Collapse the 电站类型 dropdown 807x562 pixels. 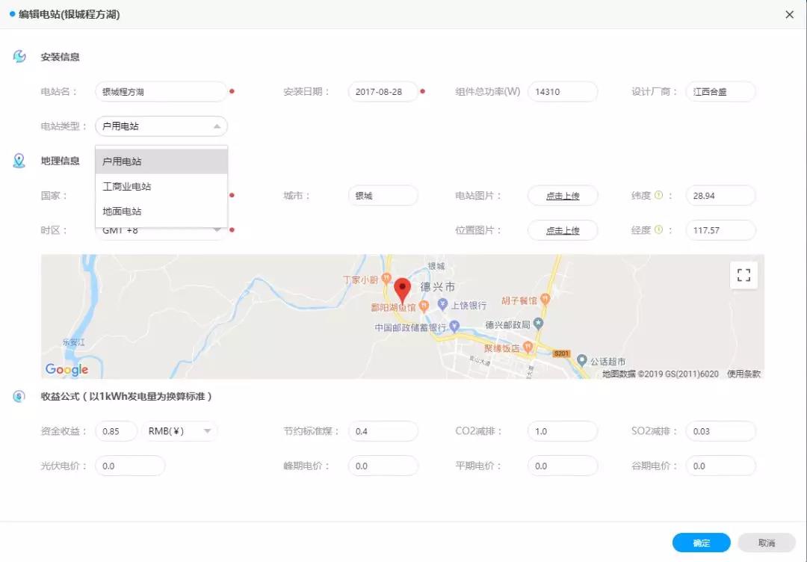coord(216,126)
